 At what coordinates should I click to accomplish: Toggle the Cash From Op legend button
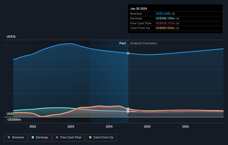pyautogui.click(x=101, y=138)
